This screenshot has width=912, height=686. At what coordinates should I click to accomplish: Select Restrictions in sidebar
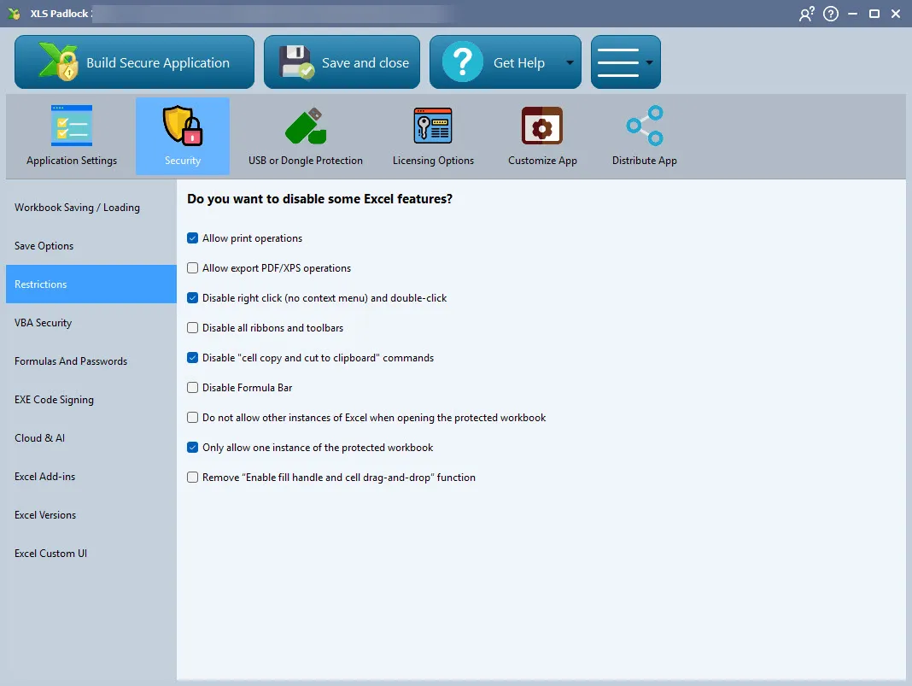pos(91,284)
